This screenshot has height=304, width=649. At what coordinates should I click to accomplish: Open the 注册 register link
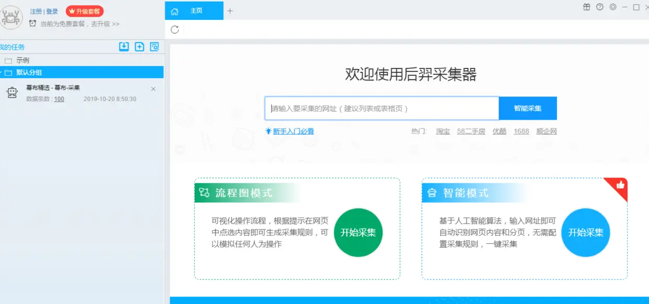(36, 11)
